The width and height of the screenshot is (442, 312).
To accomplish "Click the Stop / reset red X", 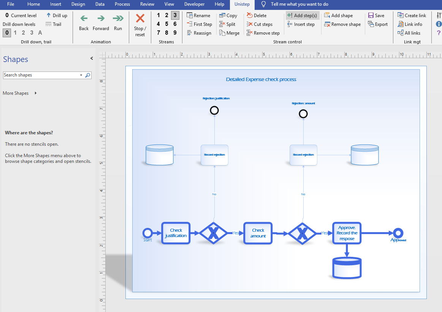I will click(x=140, y=19).
